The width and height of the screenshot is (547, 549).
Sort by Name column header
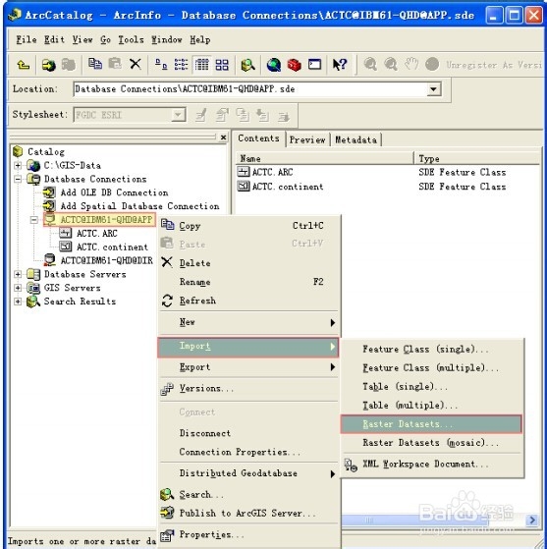(x=324, y=158)
